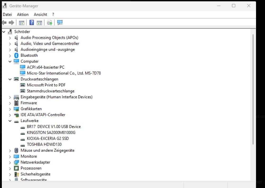Click the Audioeingänge und -ausgänge label
Viewport: 265px width, 188px height.
[x=48, y=50]
